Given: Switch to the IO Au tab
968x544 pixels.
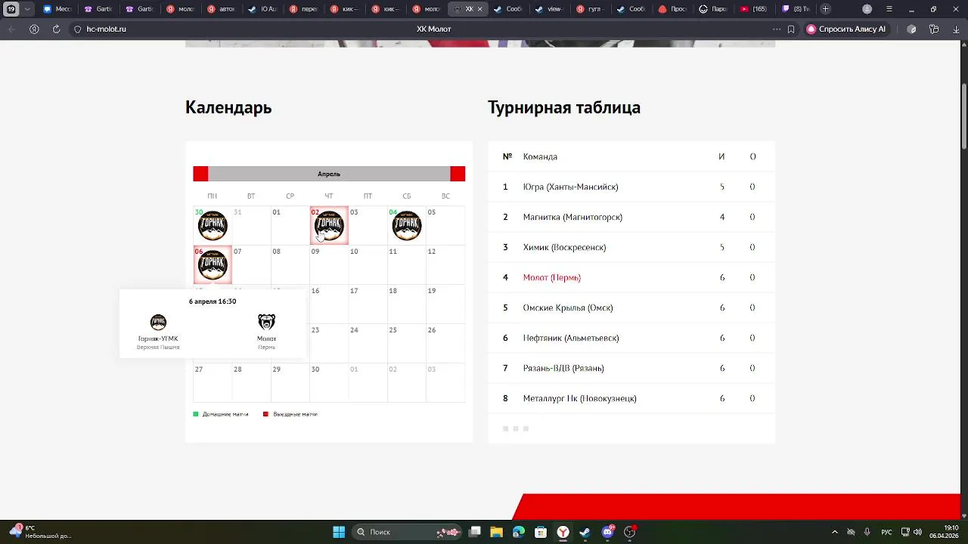Looking at the screenshot, I should coord(262,9).
